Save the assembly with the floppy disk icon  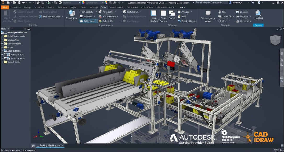pyautogui.click(x=19, y=3)
